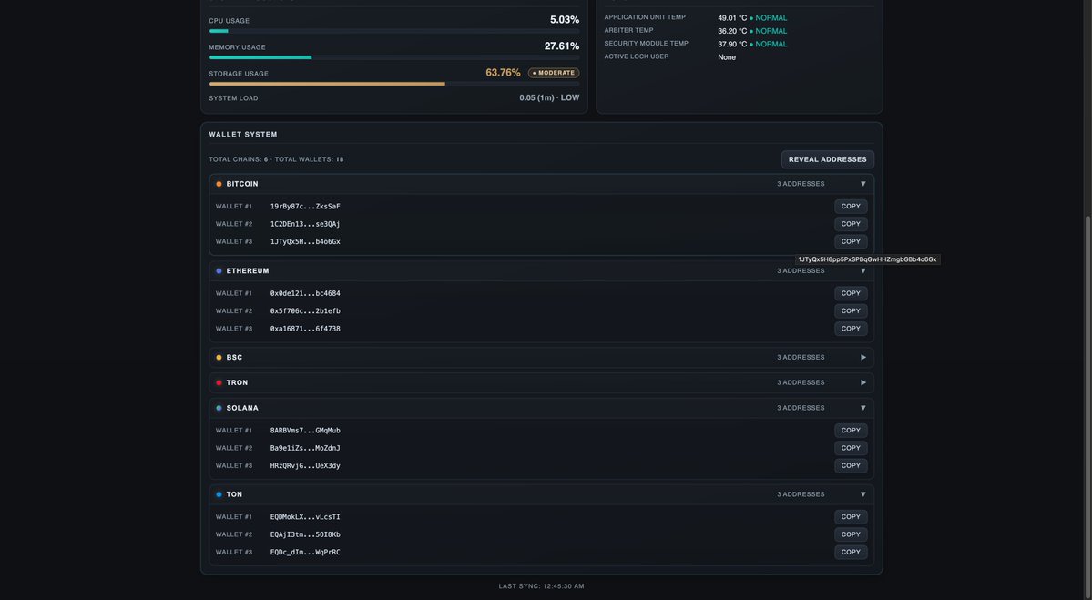Copy Ethereum wallet 0x0de121...bc4684
Image resolution: width=1092 pixels, height=600 pixels.
pyautogui.click(x=851, y=293)
